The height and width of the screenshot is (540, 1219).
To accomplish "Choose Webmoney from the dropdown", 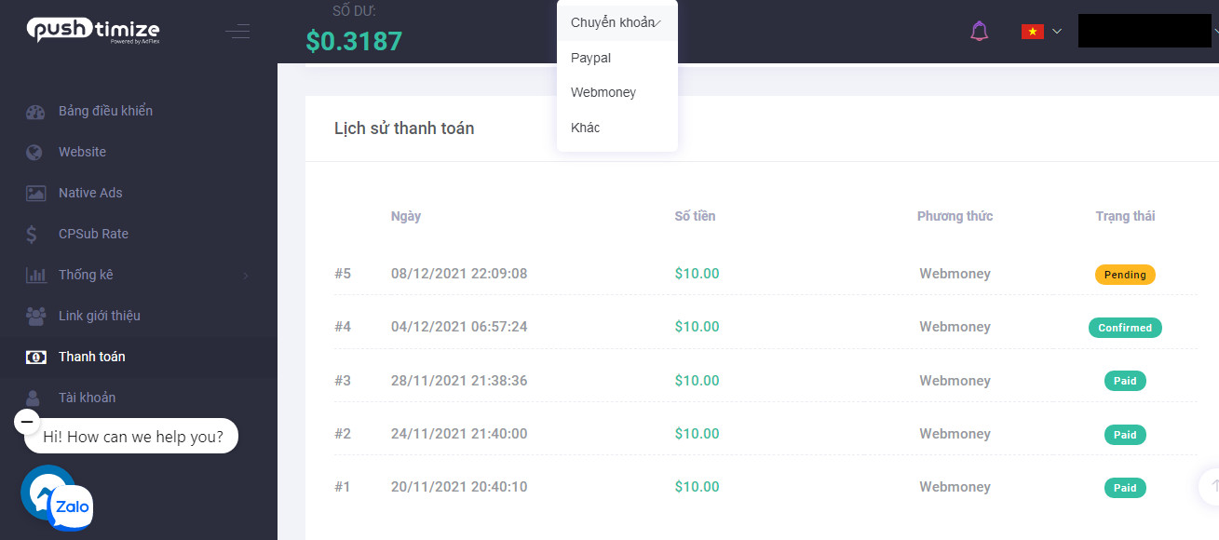I will pos(616,92).
